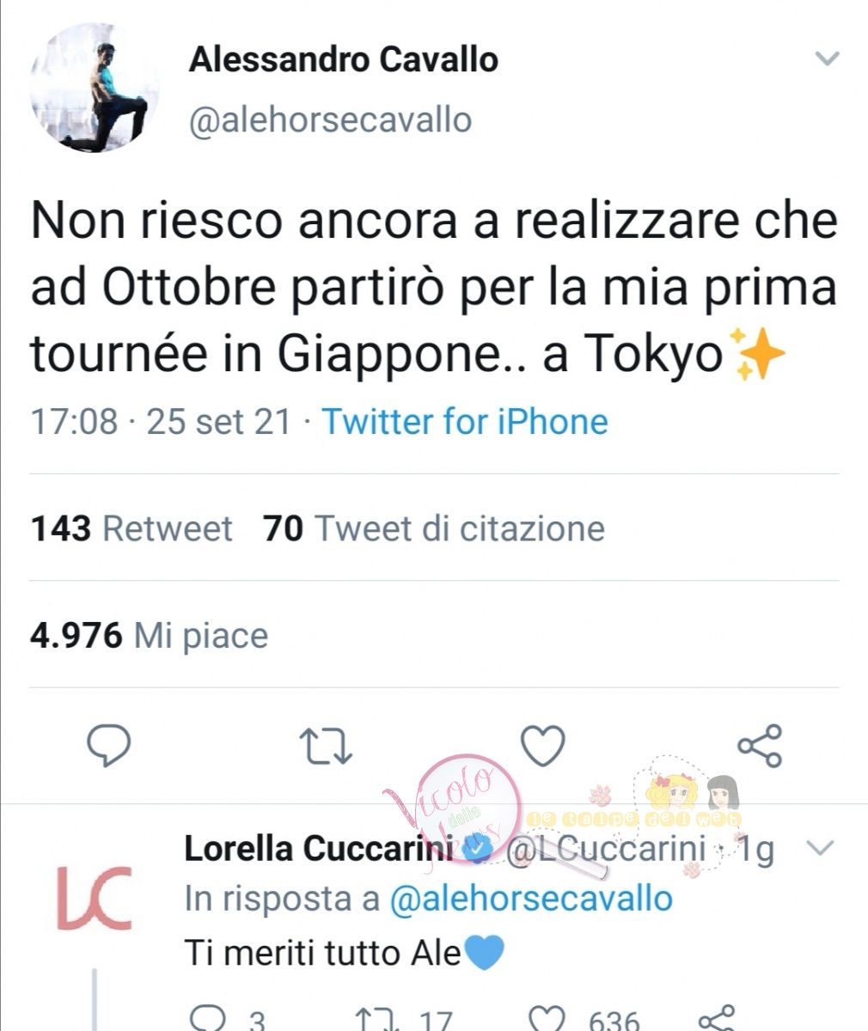Open options chevron on Alessandro's tweet
This screenshot has width=868, height=1031.
[x=827, y=59]
